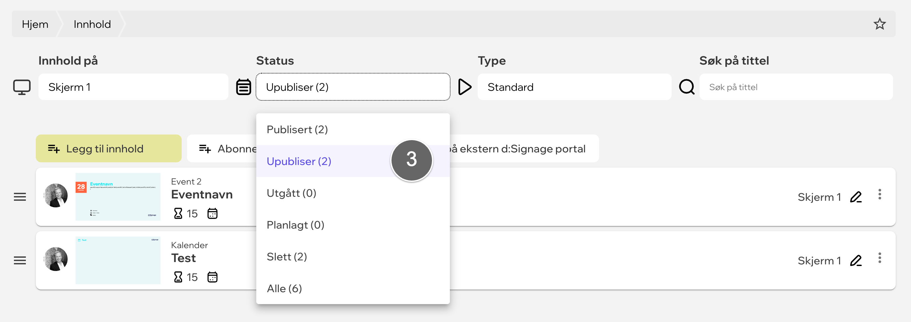Viewport: 911px width, 322px height.
Task: Click the calendar status icon
Action: (x=243, y=87)
